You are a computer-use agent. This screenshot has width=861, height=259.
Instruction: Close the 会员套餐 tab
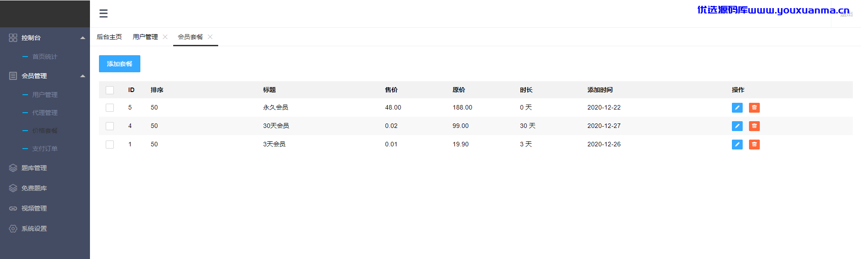(x=210, y=37)
